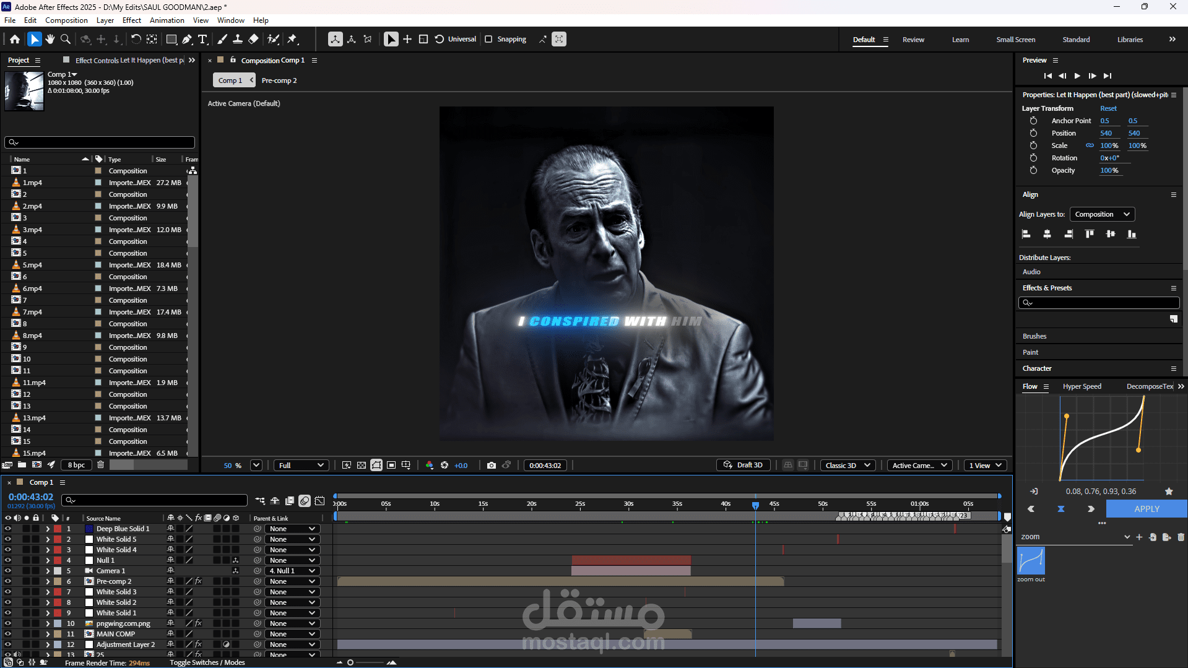Image resolution: width=1188 pixels, height=668 pixels.
Task: Select the Eraser tool
Action: pyautogui.click(x=253, y=39)
